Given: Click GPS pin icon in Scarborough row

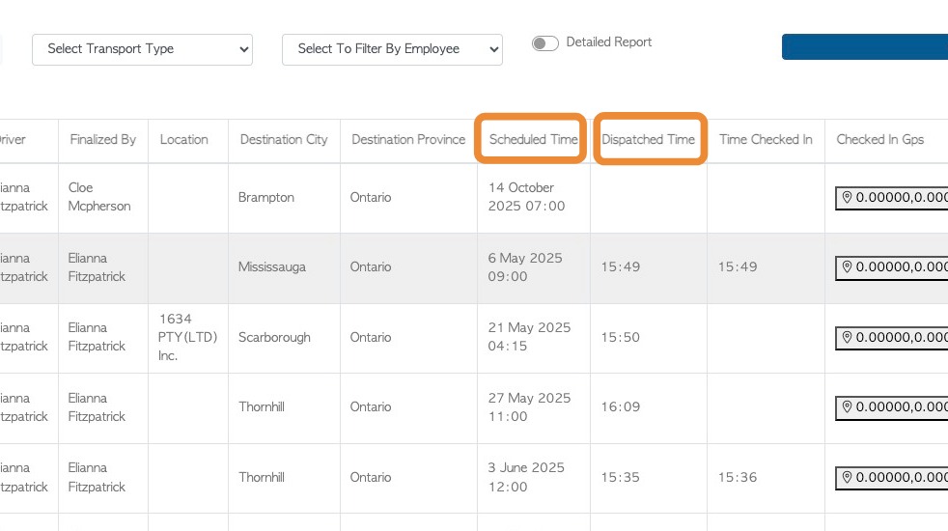Looking at the screenshot, I should [x=848, y=337].
